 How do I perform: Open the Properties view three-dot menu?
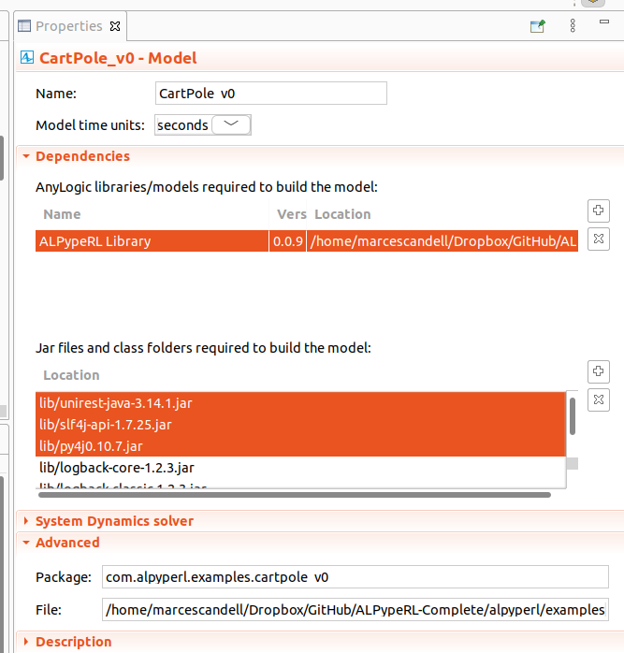[573, 26]
